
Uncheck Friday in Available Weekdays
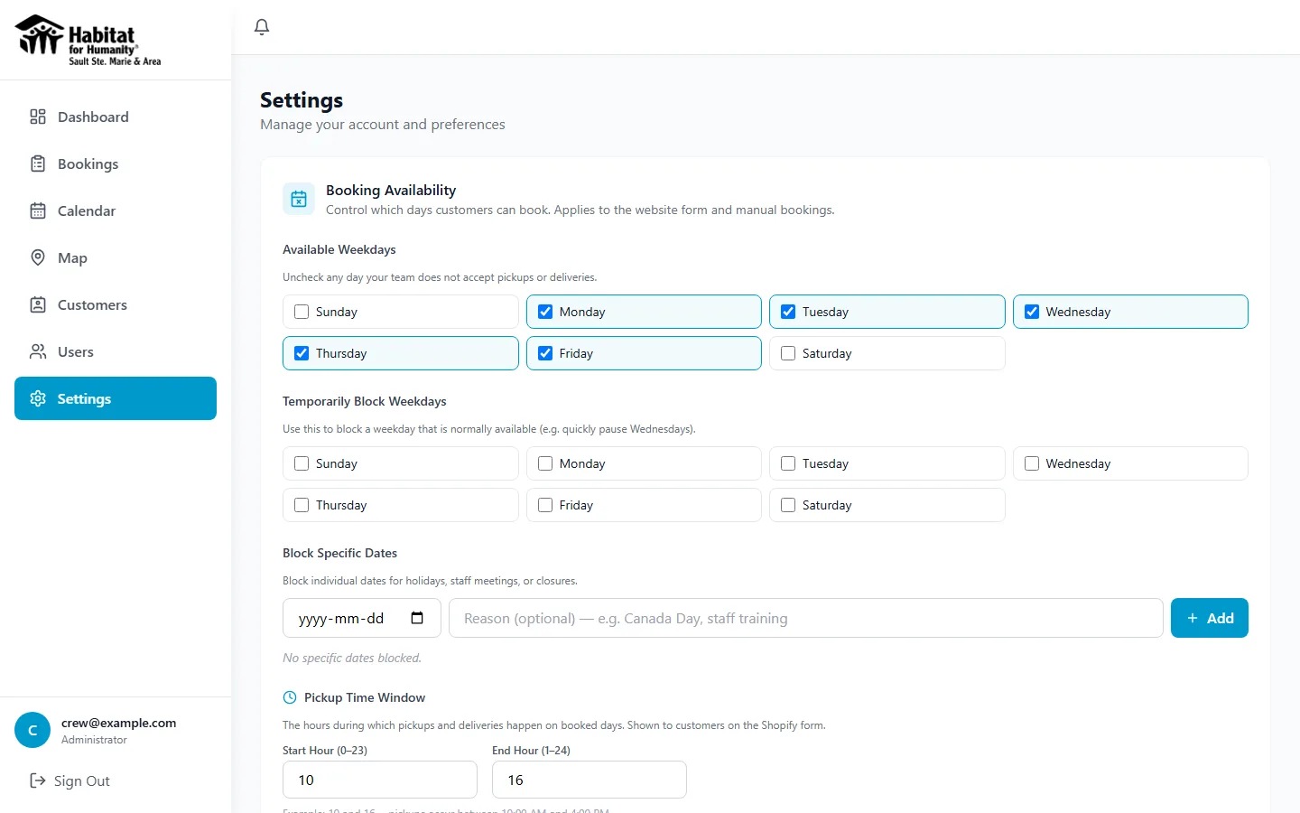coord(545,353)
